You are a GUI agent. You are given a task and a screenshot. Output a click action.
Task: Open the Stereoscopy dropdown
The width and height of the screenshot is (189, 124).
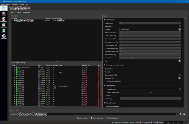pyautogui.click(x=150, y=99)
